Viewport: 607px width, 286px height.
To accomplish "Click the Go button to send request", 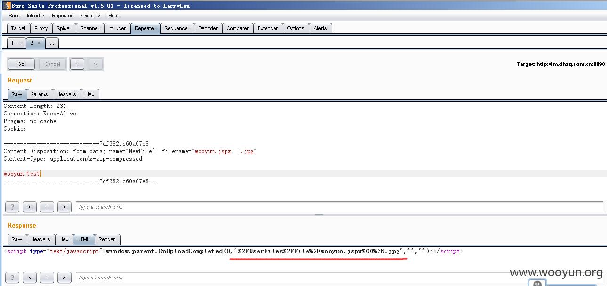I will (x=21, y=64).
